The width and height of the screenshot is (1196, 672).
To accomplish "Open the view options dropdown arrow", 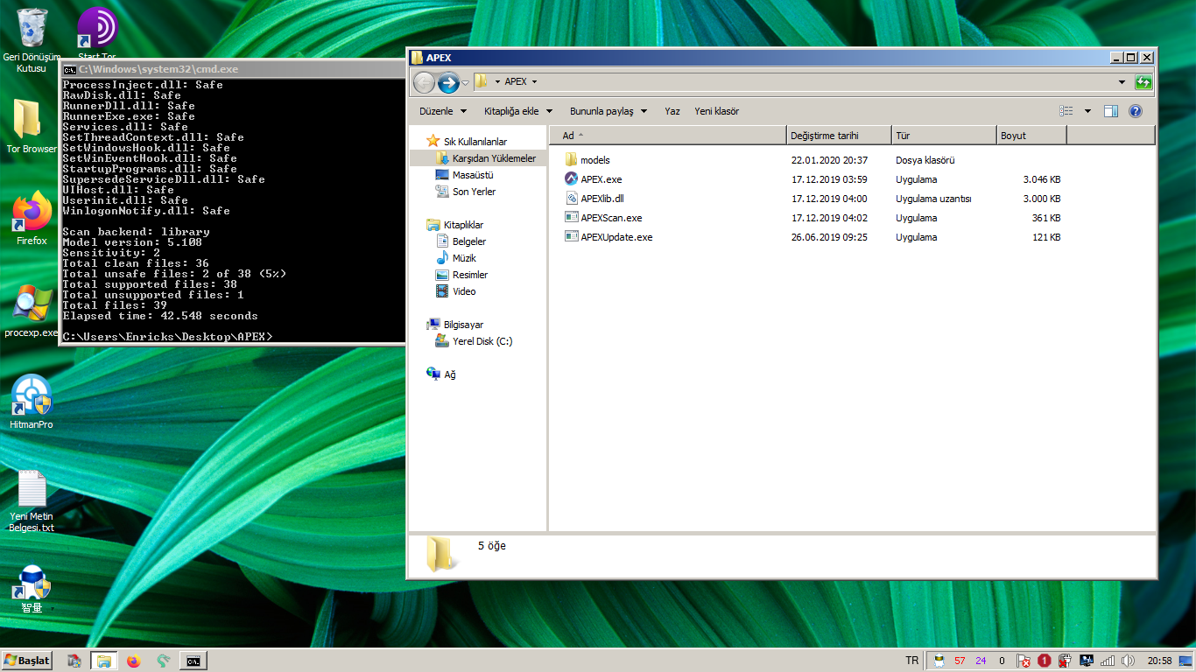I will point(1087,111).
